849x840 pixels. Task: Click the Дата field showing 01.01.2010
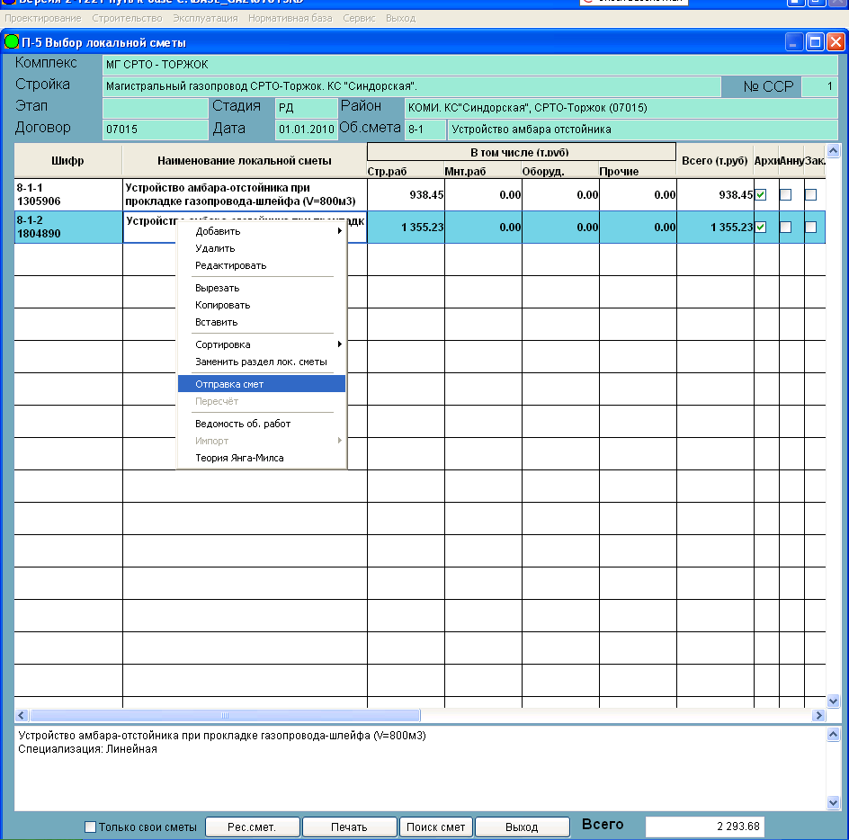[x=307, y=130]
